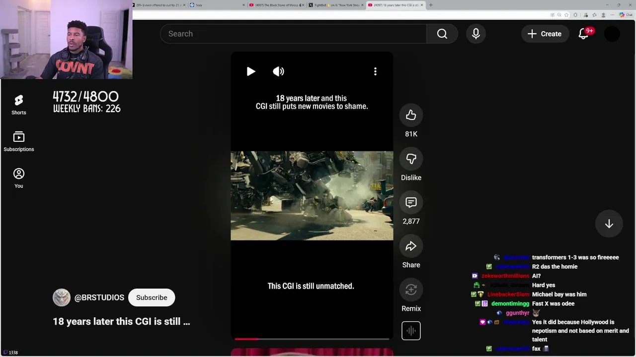Click the 4732/4800 counter text
636x357 pixels.
pos(85,96)
